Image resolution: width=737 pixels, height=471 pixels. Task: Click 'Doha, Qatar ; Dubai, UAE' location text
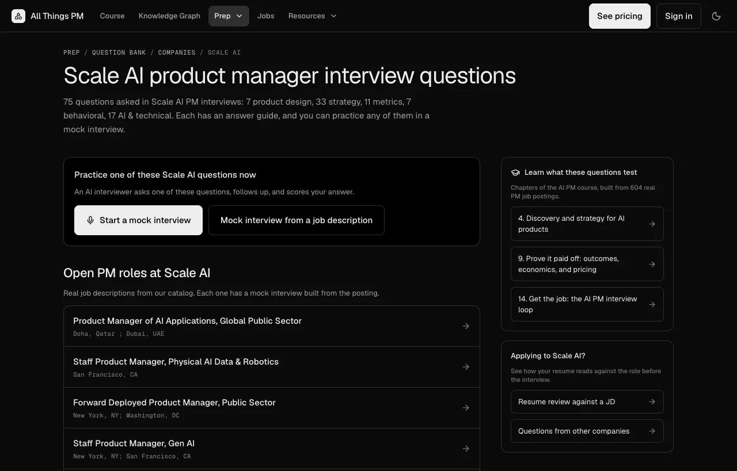[x=119, y=334]
